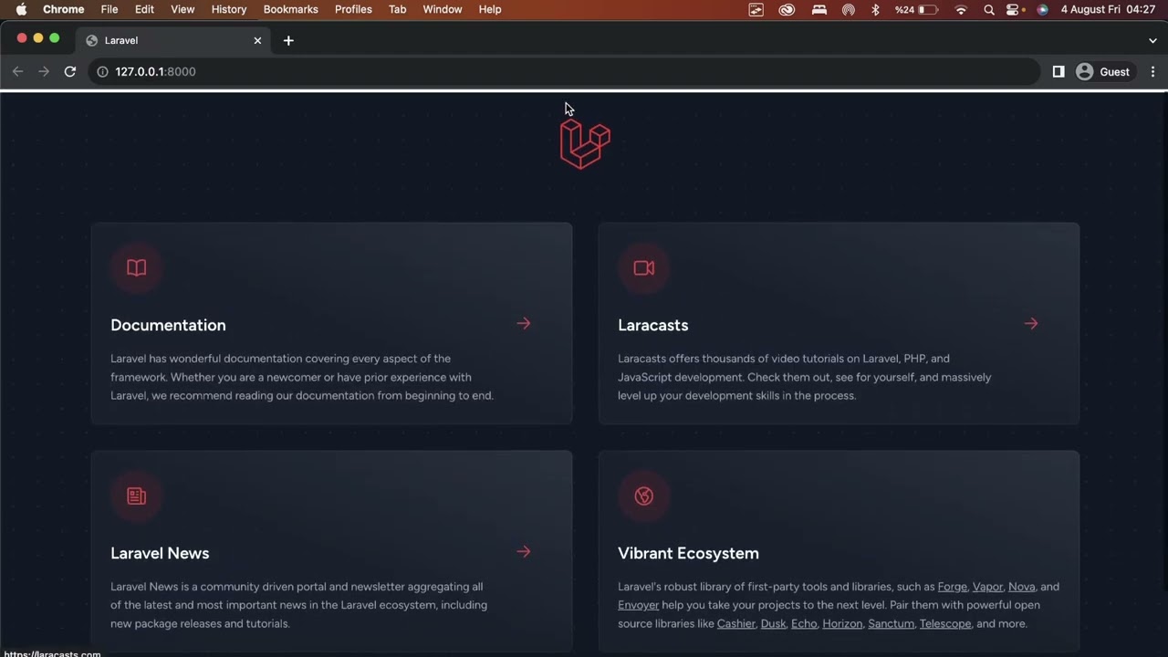
Task: Go back using the browser back arrow
Action: (x=17, y=71)
